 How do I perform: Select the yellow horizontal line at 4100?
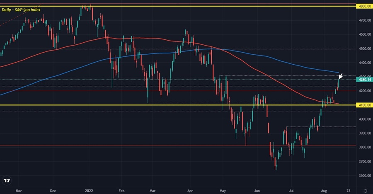[x=178, y=105]
